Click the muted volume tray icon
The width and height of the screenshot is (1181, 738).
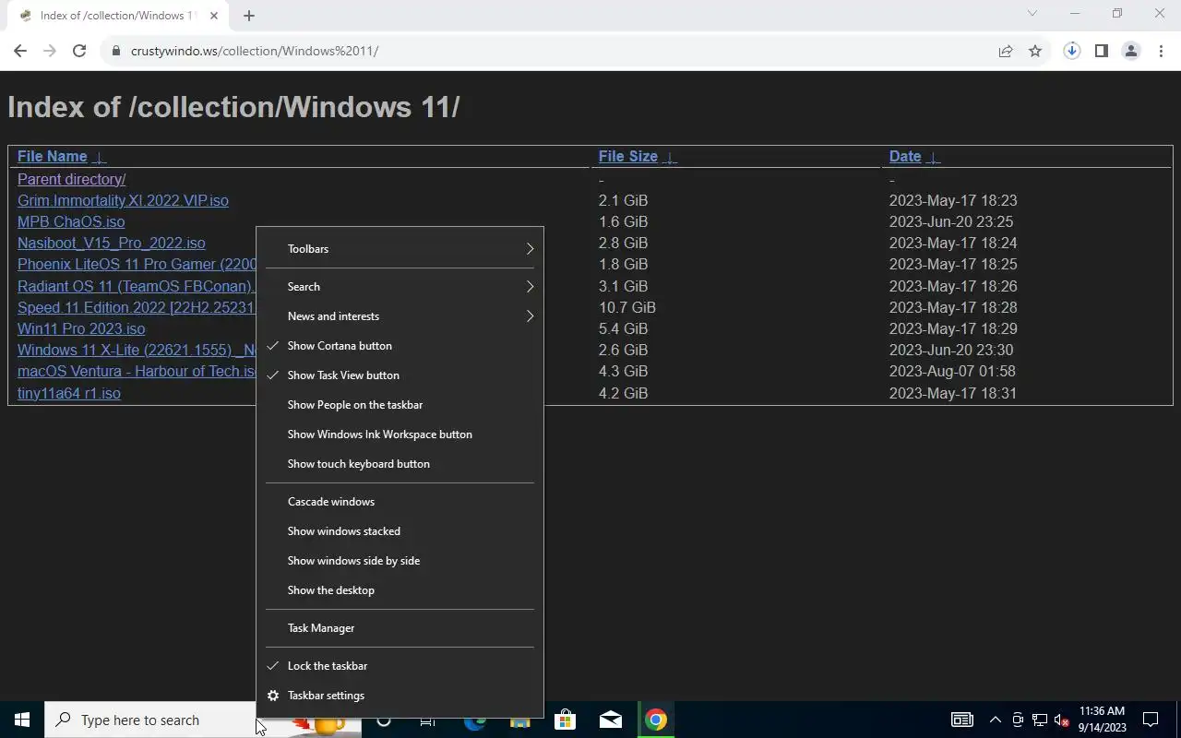1062,720
